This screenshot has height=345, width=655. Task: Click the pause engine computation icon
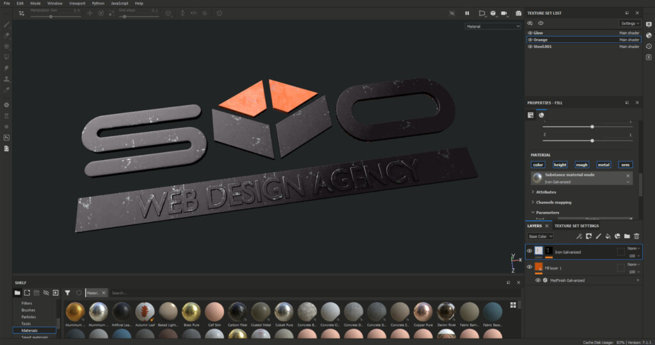click(467, 13)
